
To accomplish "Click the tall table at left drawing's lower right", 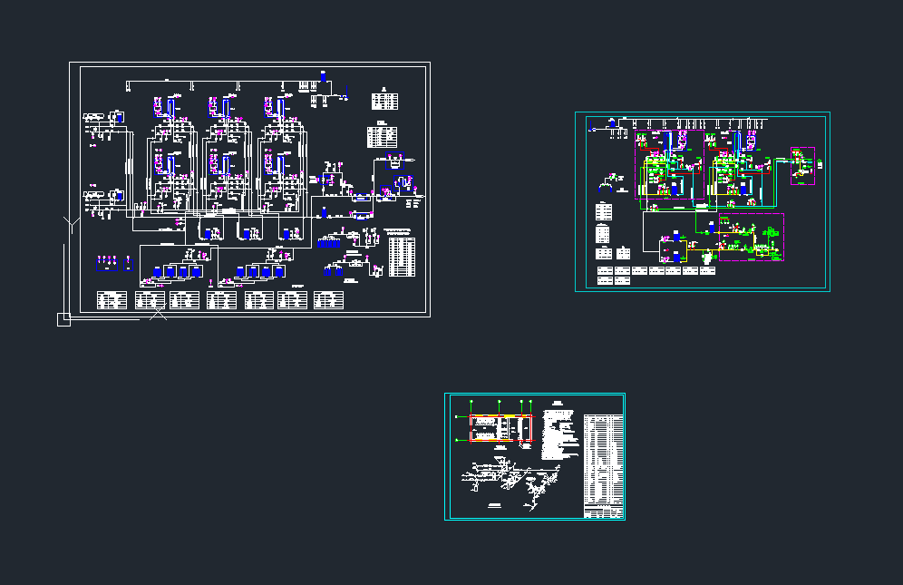I will (402, 257).
